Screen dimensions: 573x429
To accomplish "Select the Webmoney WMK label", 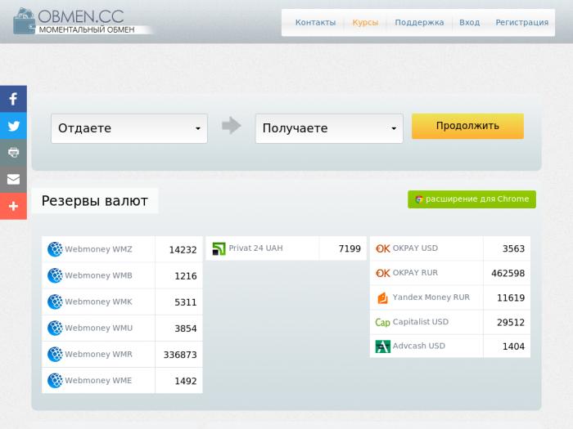I will click(x=99, y=302).
